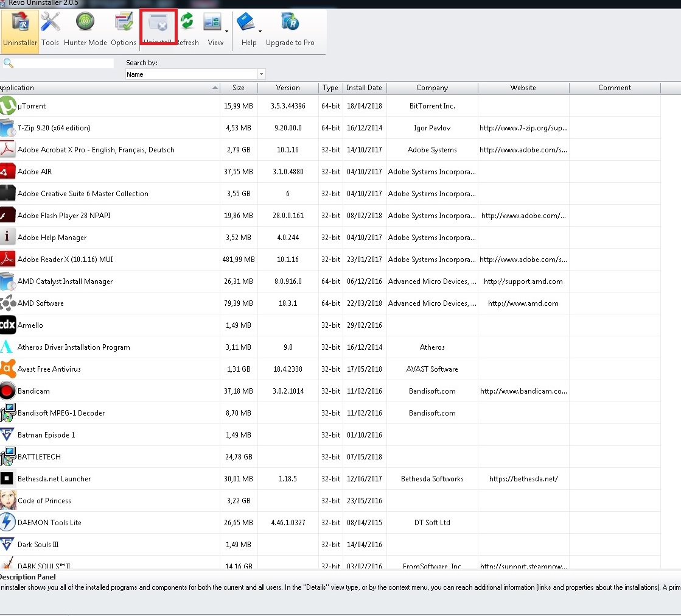Click 'Bethesda Softworks' company cell
The height and width of the screenshot is (616, 681).
pos(432,479)
